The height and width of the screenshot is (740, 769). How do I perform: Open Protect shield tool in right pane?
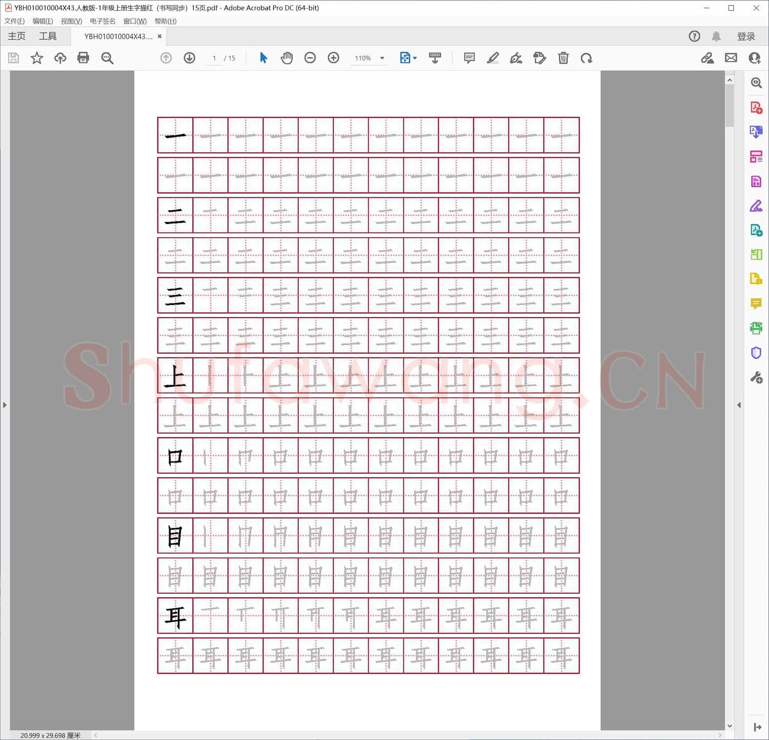coord(756,353)
